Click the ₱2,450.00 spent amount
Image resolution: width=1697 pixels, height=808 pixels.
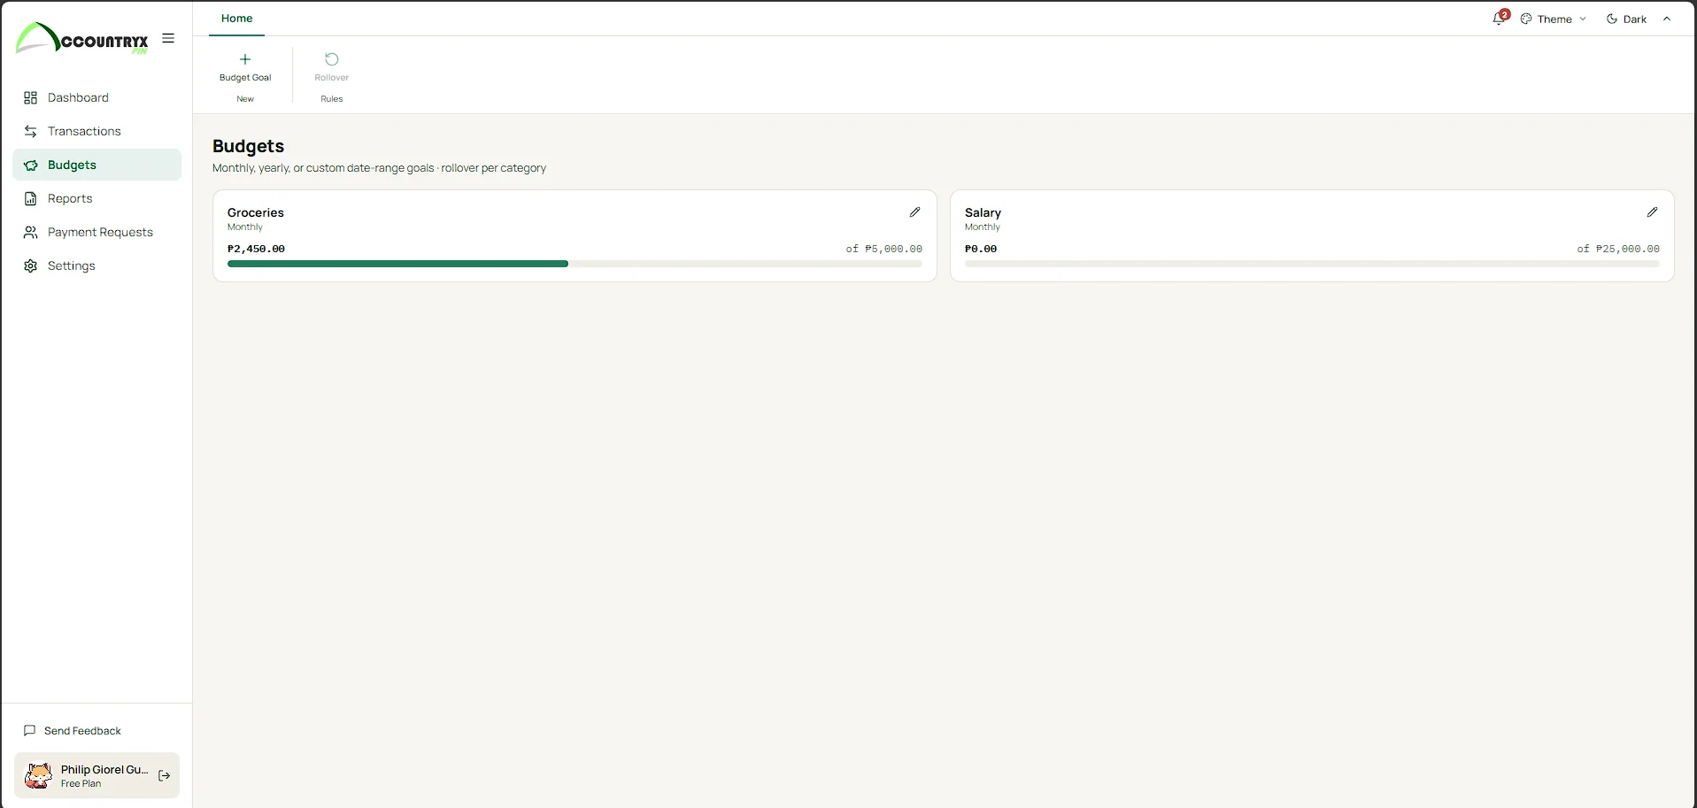(256, 249)
